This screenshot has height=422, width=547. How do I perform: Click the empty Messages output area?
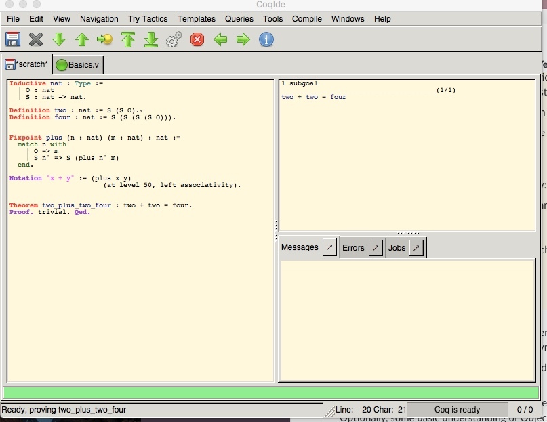407,320
